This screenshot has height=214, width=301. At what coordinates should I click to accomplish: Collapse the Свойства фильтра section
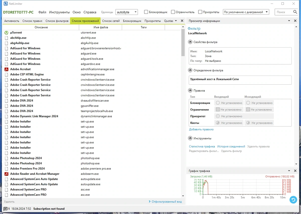pyautogui.click(x=190, y=42)
